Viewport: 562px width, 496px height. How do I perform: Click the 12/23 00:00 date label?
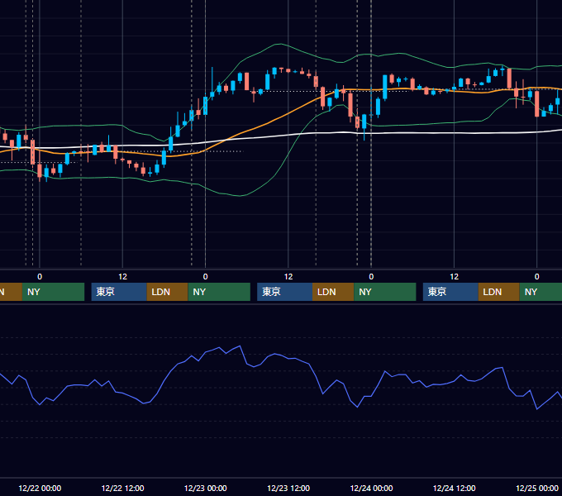pos(205,488)
